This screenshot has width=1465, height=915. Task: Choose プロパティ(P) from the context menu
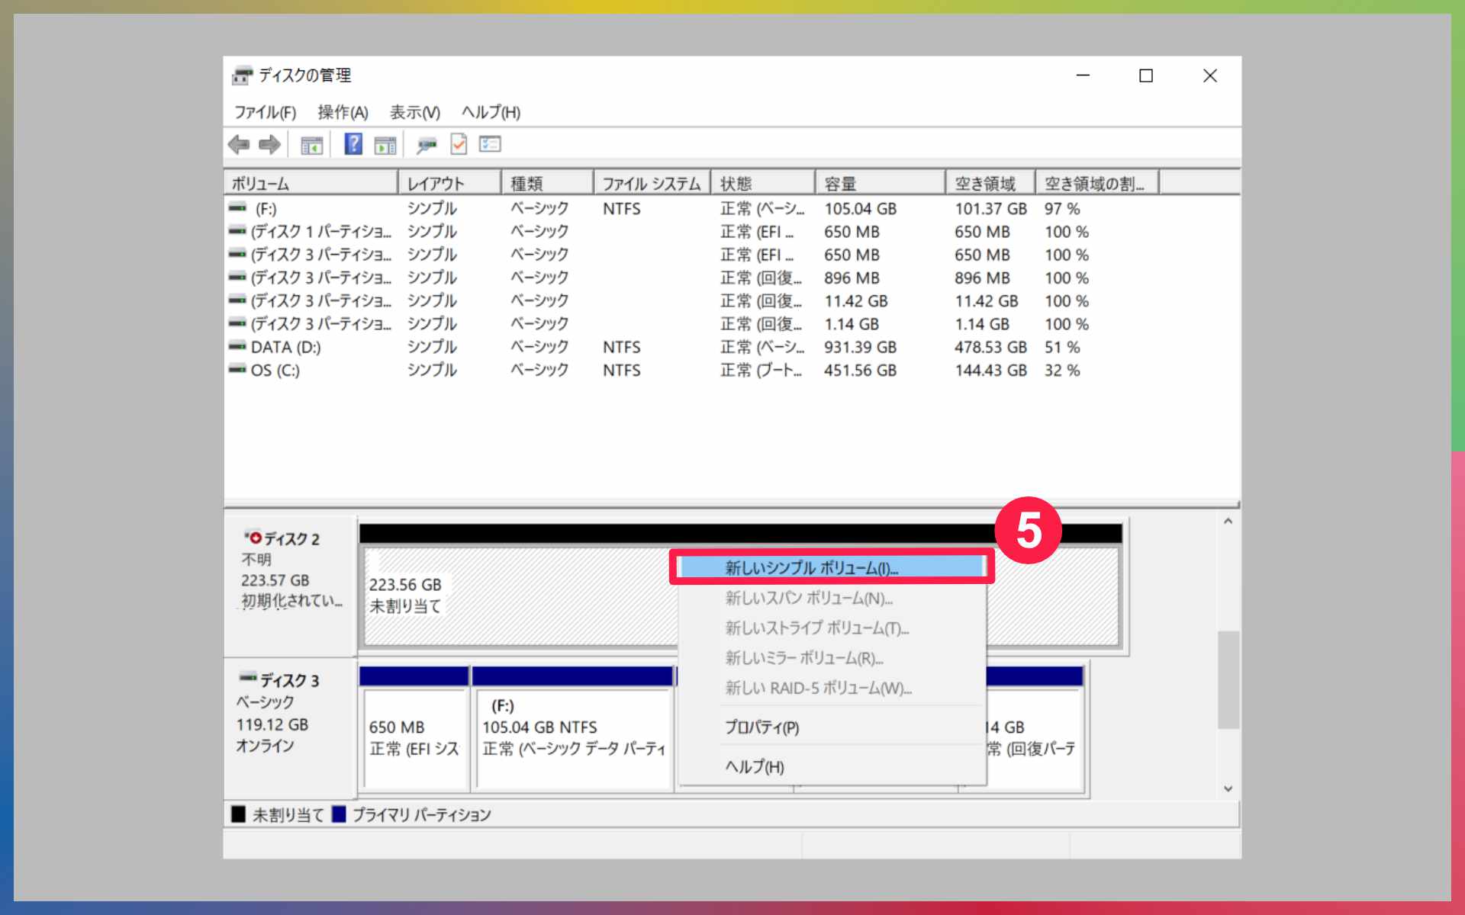pos(761,727)
